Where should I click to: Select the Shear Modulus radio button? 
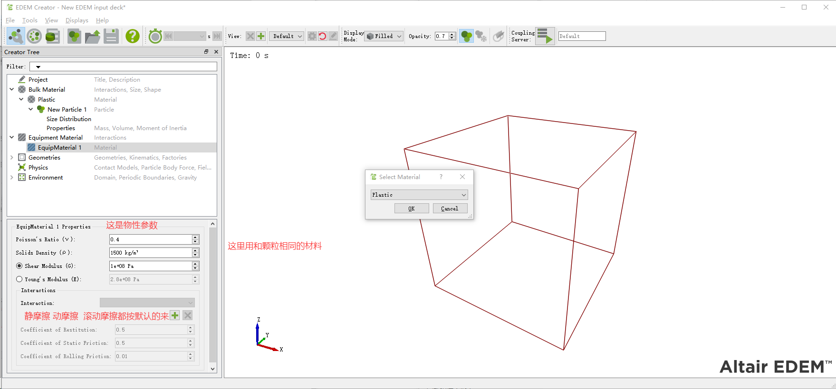(x=19, y=266)
